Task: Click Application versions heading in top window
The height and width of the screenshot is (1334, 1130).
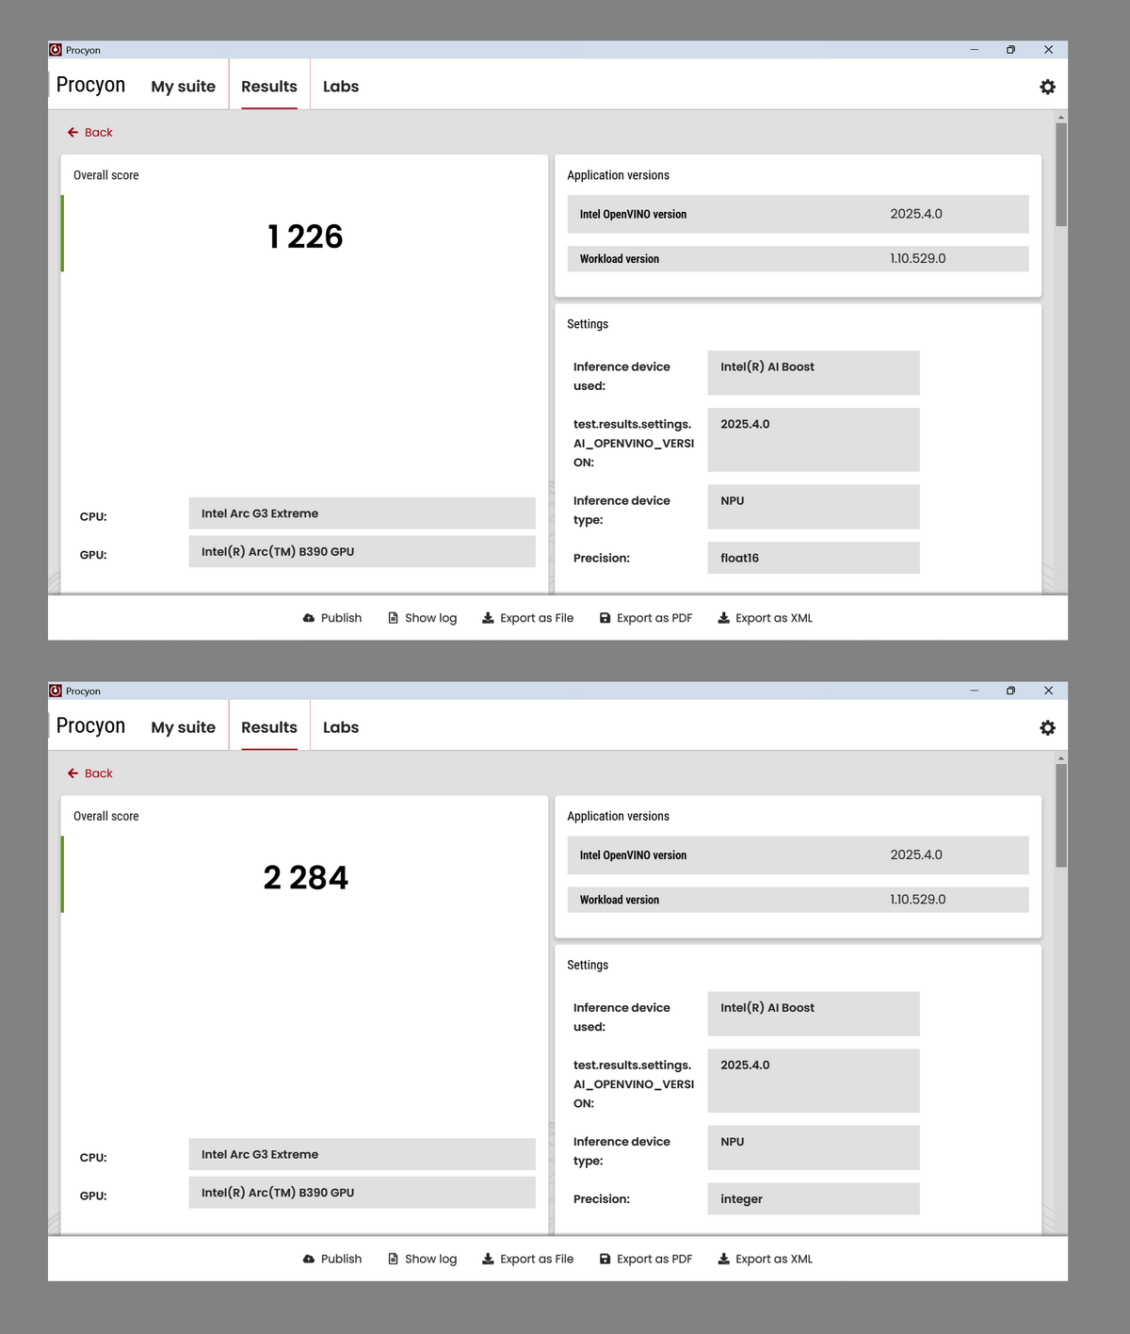Action: click(x=618, y=175)
